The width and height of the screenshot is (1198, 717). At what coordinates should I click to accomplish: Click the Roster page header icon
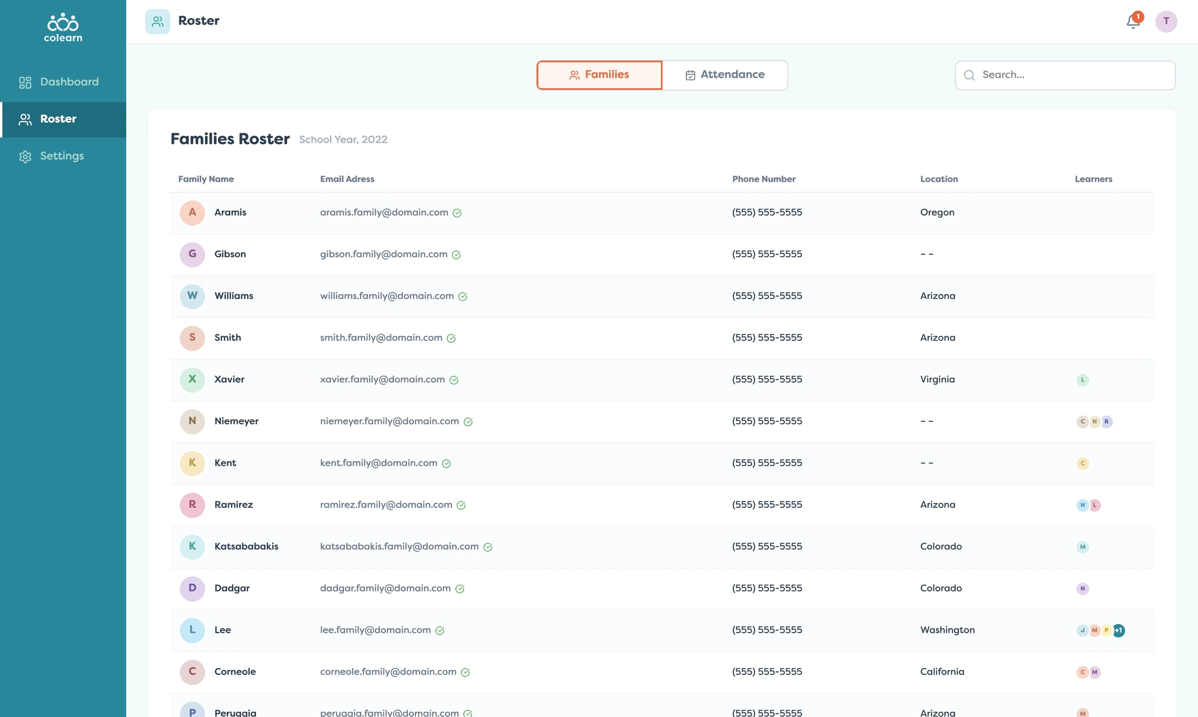click(158, 21)
